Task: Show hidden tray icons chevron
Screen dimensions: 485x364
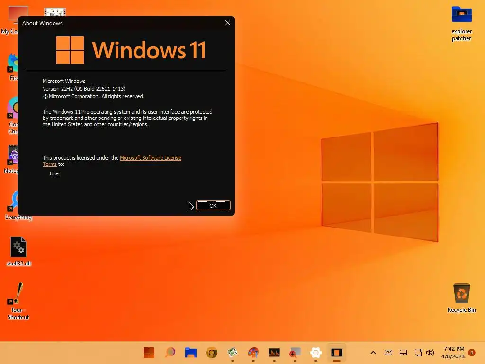Action: pos(373,353)
